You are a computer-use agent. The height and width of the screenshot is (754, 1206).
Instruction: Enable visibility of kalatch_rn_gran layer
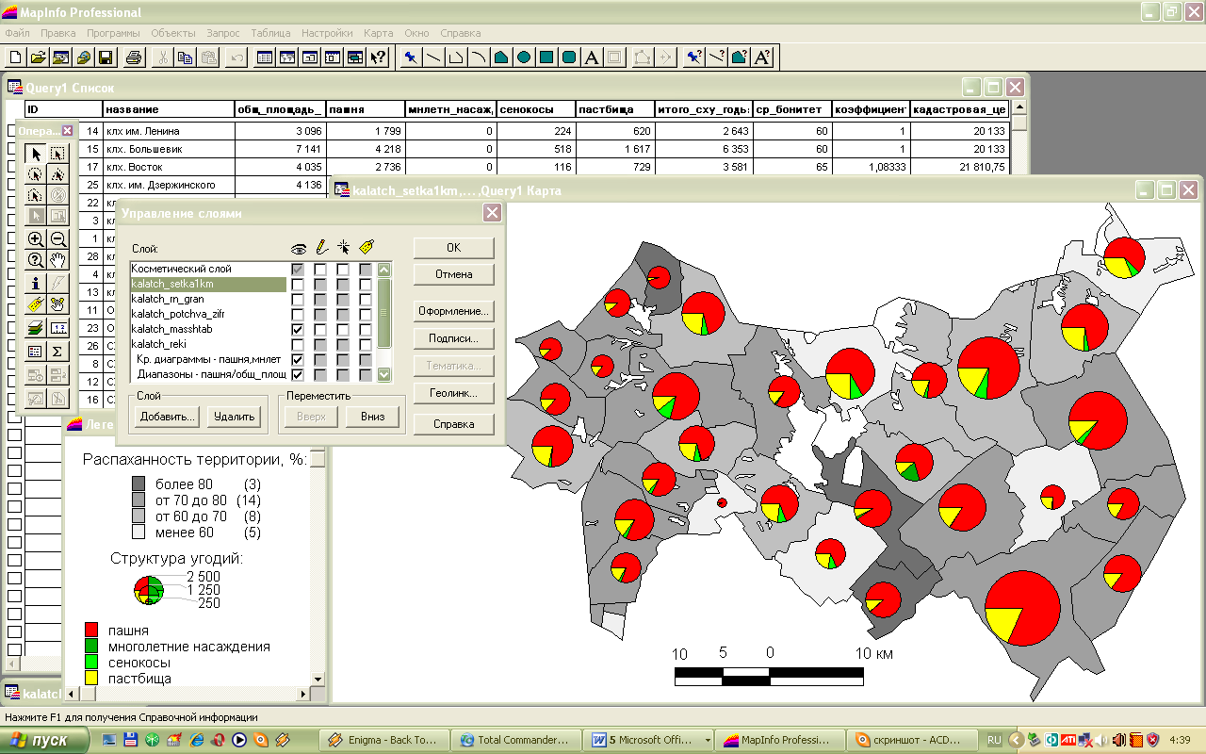point(297,300)
